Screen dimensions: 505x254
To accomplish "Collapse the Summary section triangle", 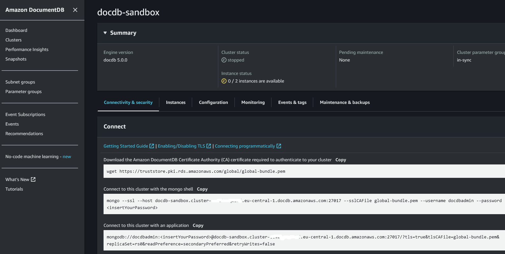I will [x=105, y=33].
